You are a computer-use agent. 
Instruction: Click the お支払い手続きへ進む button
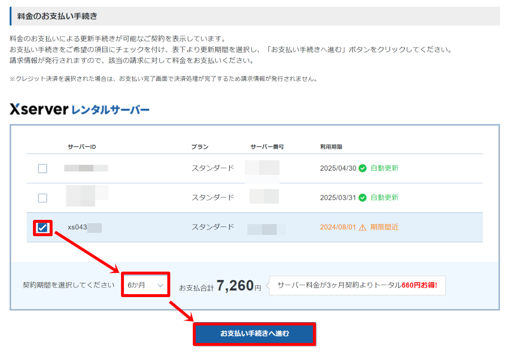click(254, 334)
